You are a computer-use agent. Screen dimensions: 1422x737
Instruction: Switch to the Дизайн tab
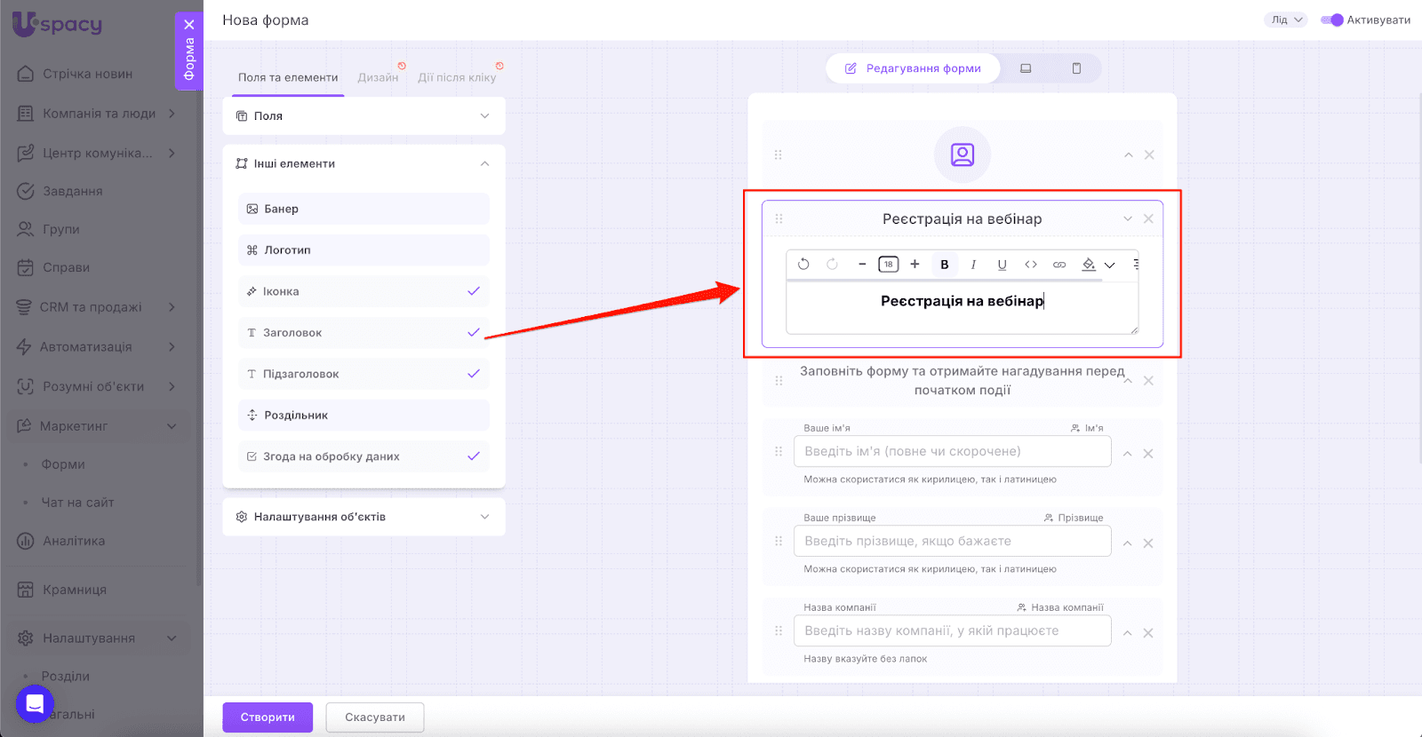pos(378,78)
